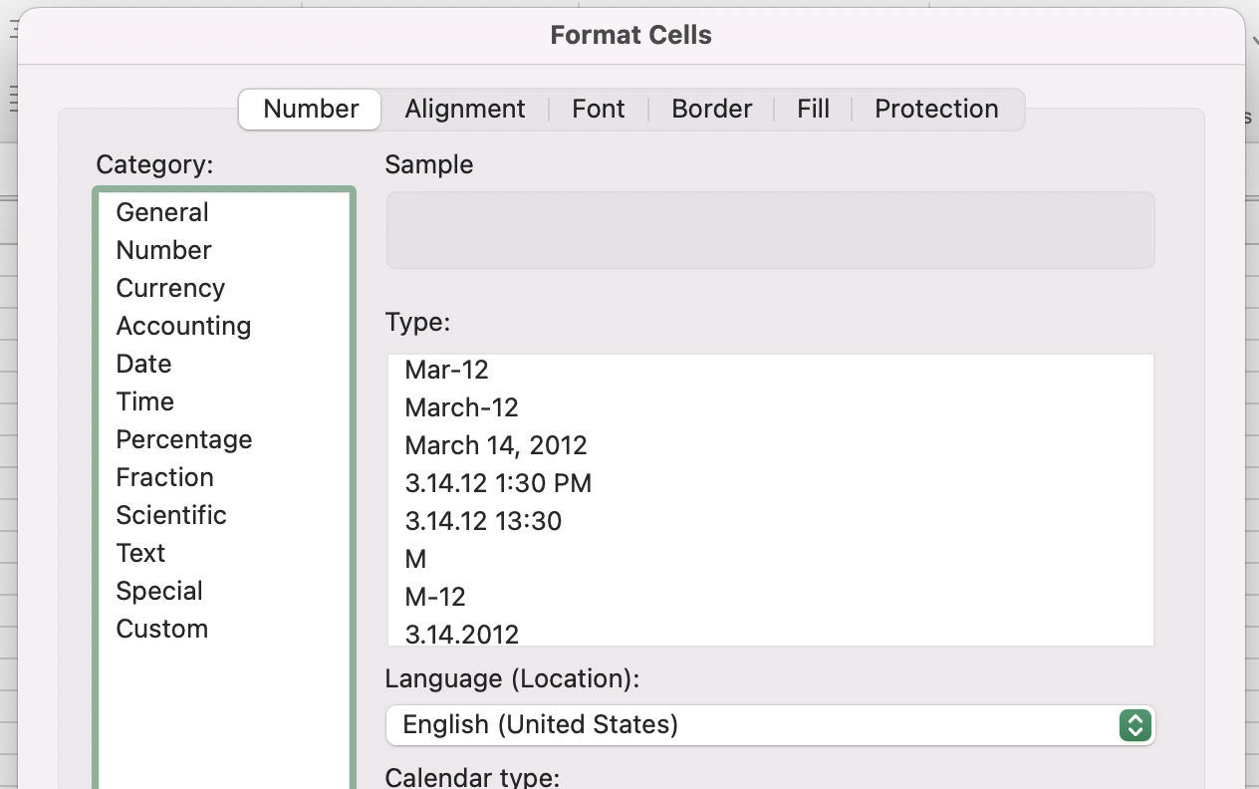The width and height of the screenshot is (1259, 789).
Task: Choose the Currency category
Action: coord(170,288)
